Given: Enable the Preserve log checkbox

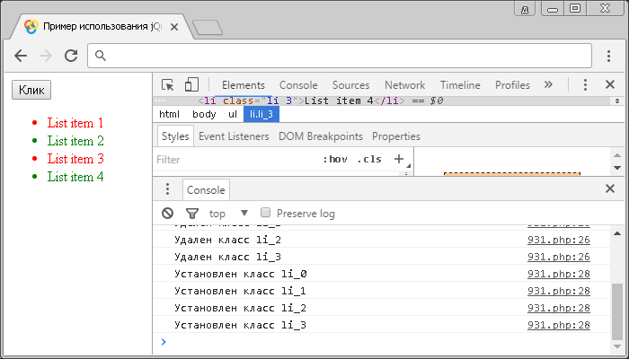Looking at the screenshot, I should click(x=265, y=213).
